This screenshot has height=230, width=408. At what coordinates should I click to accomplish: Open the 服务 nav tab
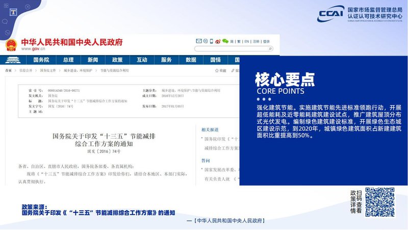167,60
